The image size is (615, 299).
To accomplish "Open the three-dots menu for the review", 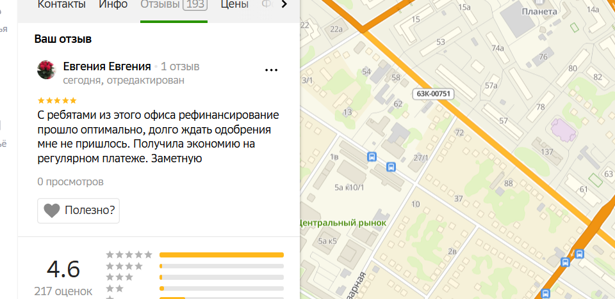I will pos(271,70).
